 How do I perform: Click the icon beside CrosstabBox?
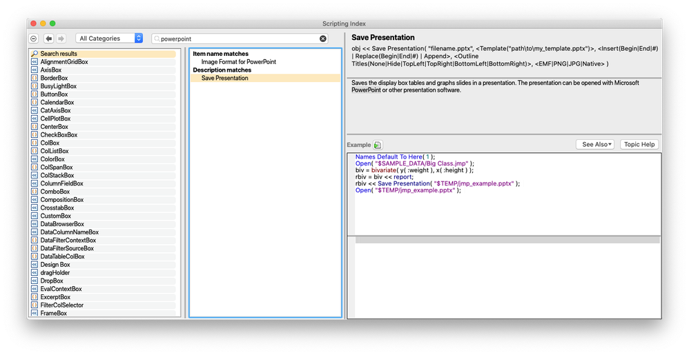pos(35,208)
